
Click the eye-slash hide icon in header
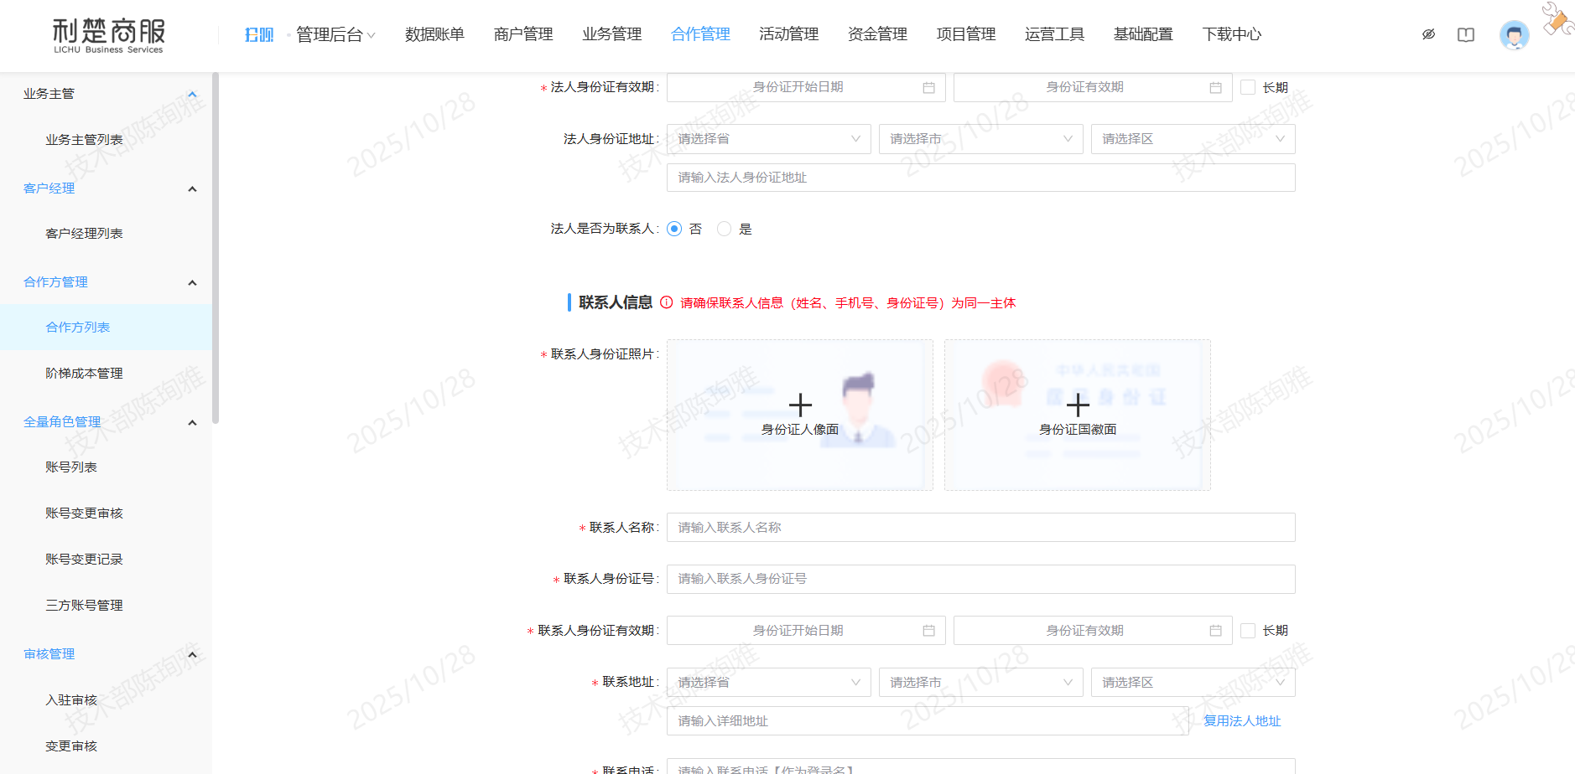(x=1428, y=34)
